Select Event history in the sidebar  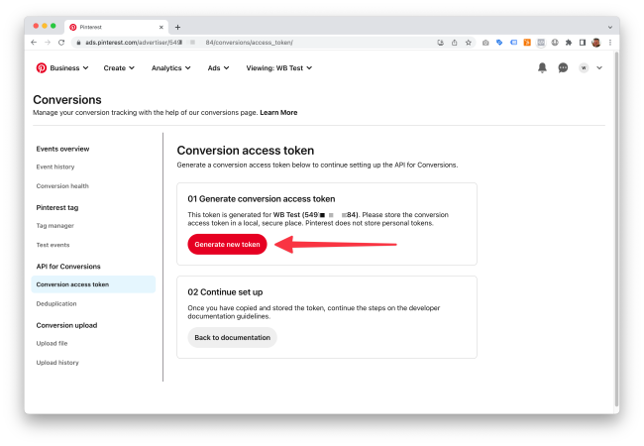[x=55, y=167]
